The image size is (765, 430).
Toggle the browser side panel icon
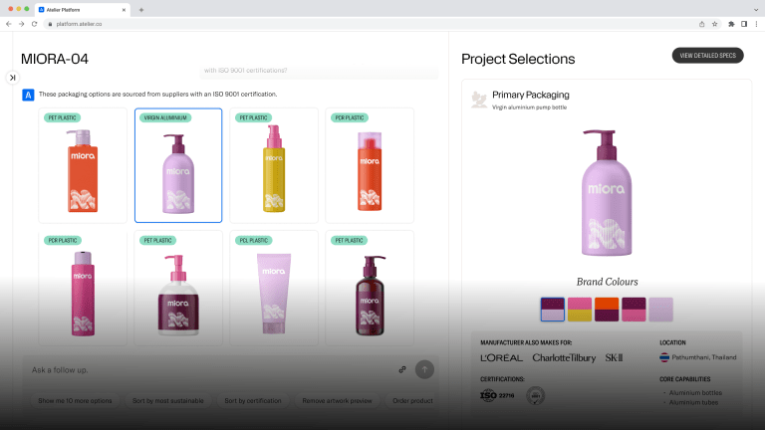744,23
